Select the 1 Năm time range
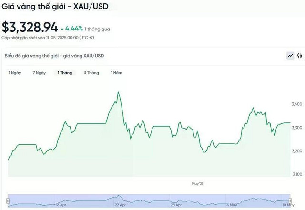Viewport: 305px width, 210px height. pyautogui.click(x=116, y=73)
